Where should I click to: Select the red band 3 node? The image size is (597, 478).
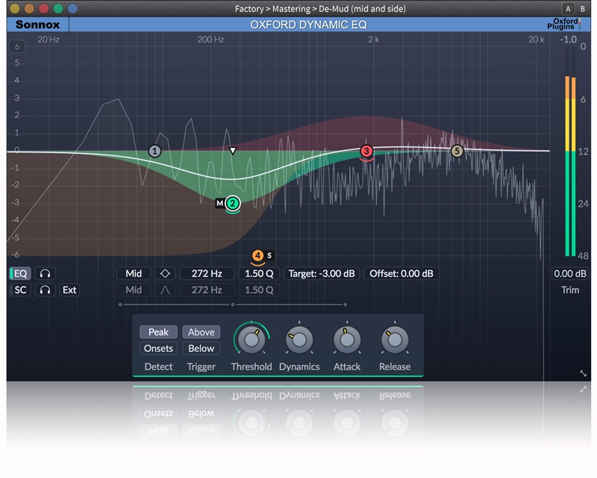(x=366, y=151)
